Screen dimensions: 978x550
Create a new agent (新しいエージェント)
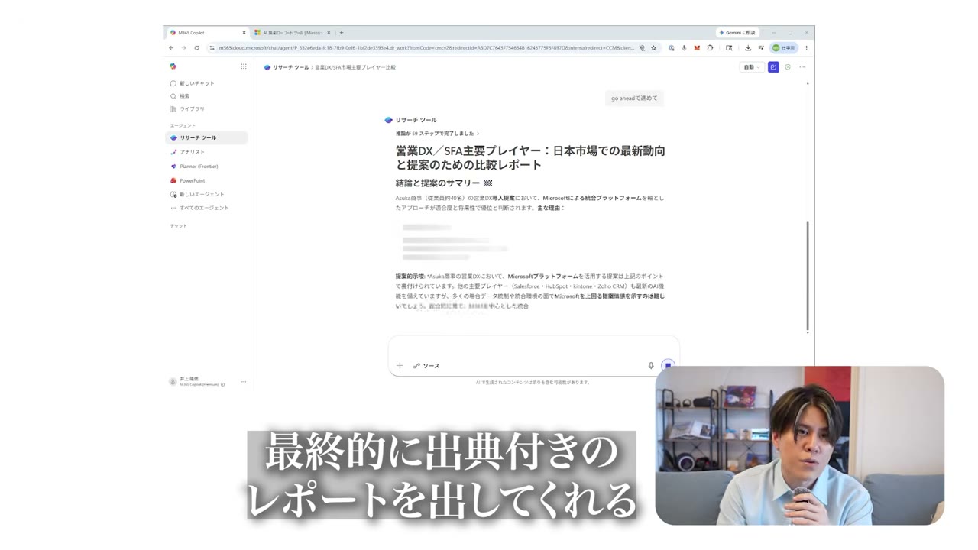(197, 194)
